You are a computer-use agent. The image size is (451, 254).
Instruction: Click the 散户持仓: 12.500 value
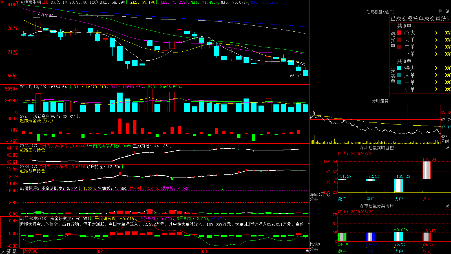pyautogui.click(x=104, y=167)
